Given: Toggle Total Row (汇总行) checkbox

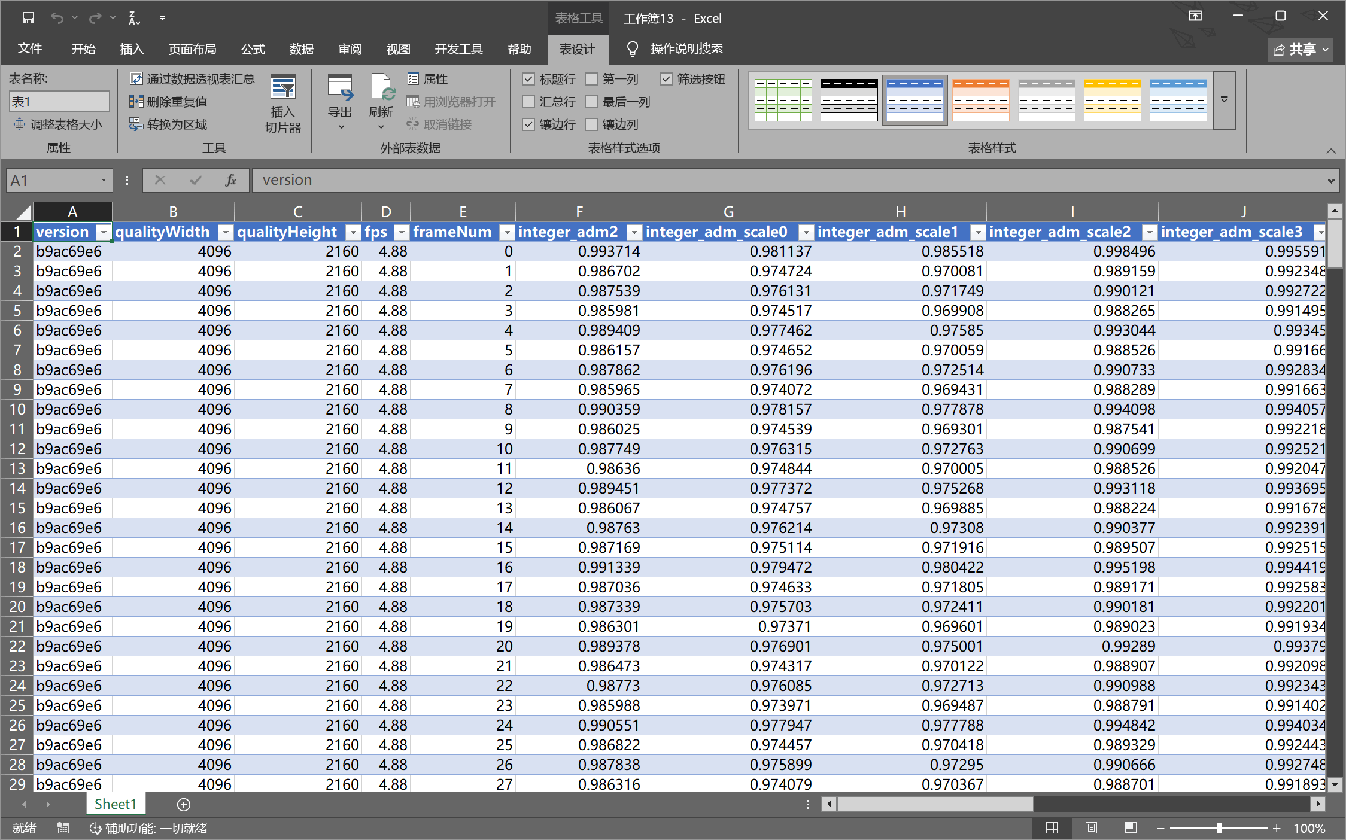Looking at the screenshot, I should click(528, 102).
